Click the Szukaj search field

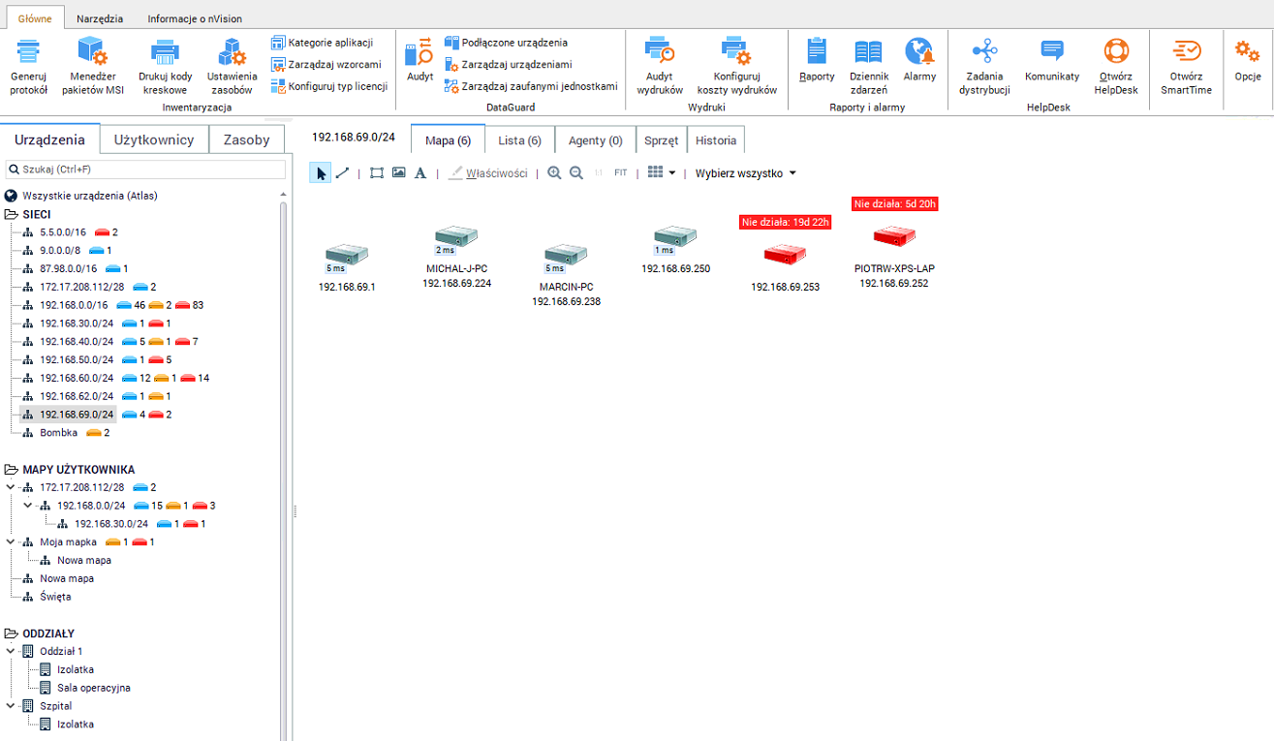pyautogui.click(x=145, y=170)
